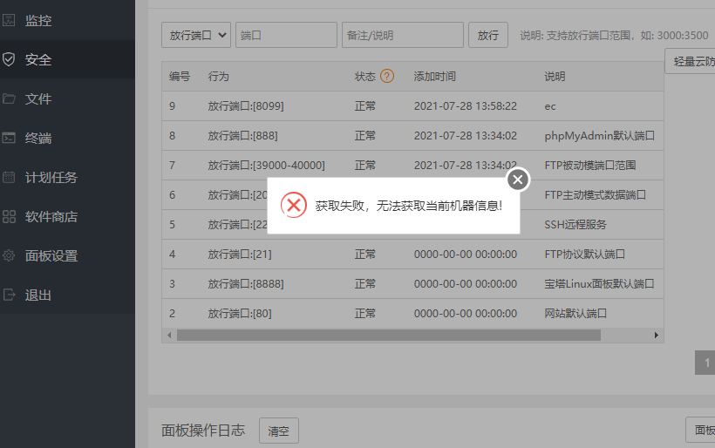Click 网站默认端口 description
715x448 pixels.
click(x=575, y=314)
